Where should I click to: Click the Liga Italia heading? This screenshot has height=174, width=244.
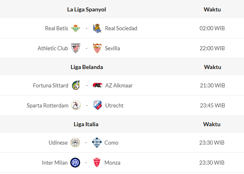[x=86, y=124]
